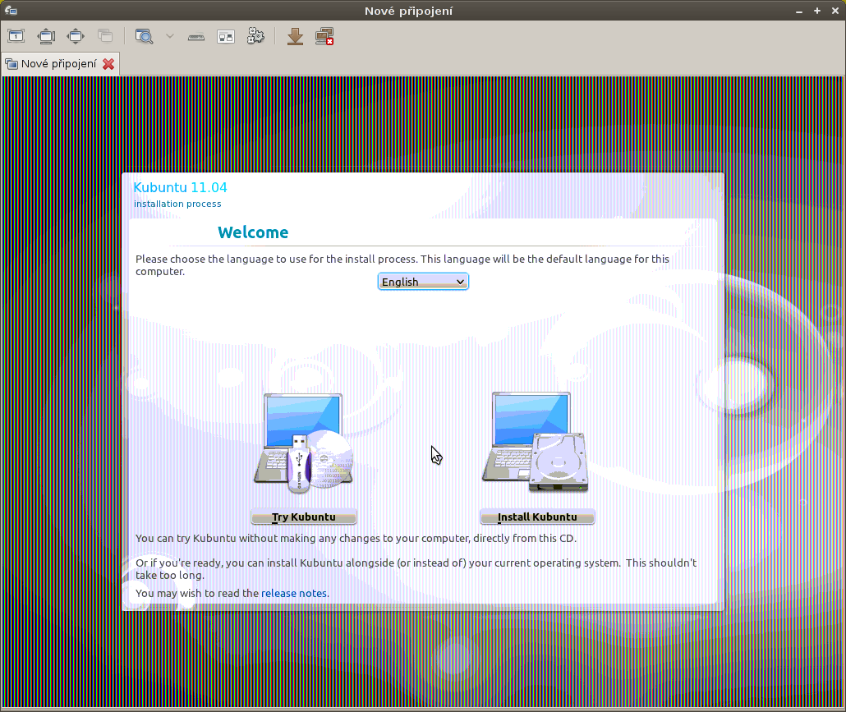The width and height of the screenshot is (846, 712).
Task: Maximize the Nové připojení window
Action: [x=817, y=11]
